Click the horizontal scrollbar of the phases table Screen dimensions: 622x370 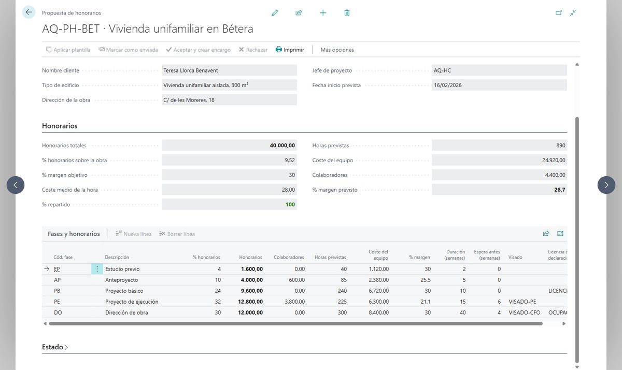[x=295, y=323]
